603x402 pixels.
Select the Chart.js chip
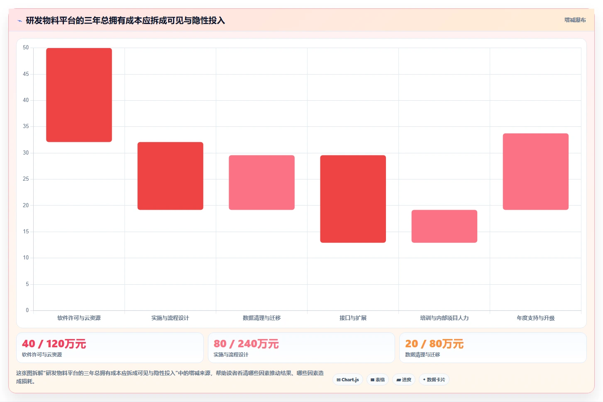(x=348, y=380)
